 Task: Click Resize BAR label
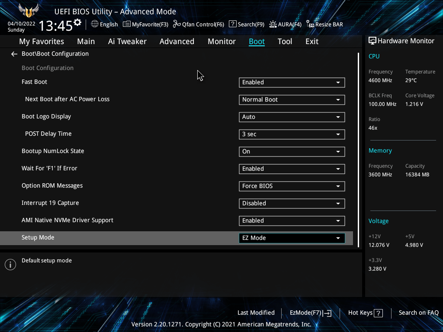329,25
